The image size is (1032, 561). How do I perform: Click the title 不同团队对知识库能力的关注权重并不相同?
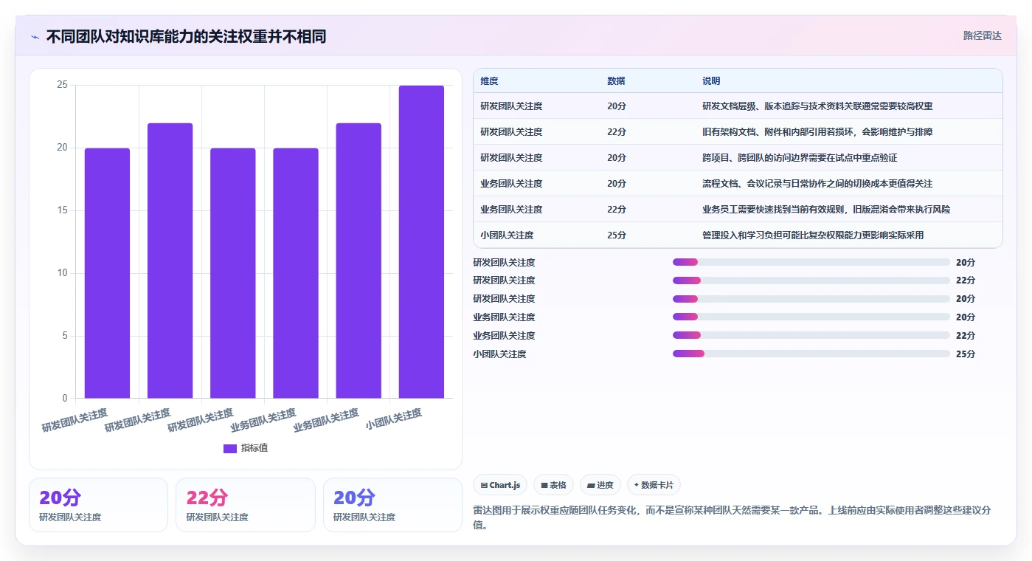click(186, 37)
